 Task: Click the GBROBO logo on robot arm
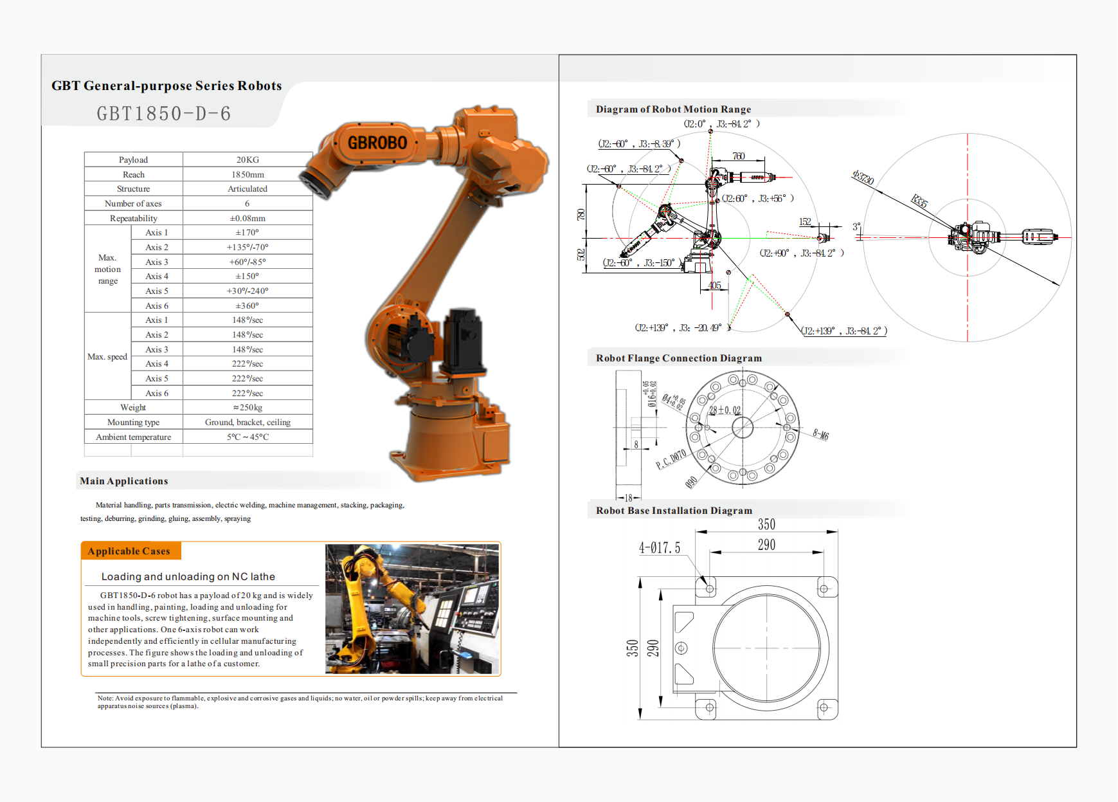click(377, 143)
